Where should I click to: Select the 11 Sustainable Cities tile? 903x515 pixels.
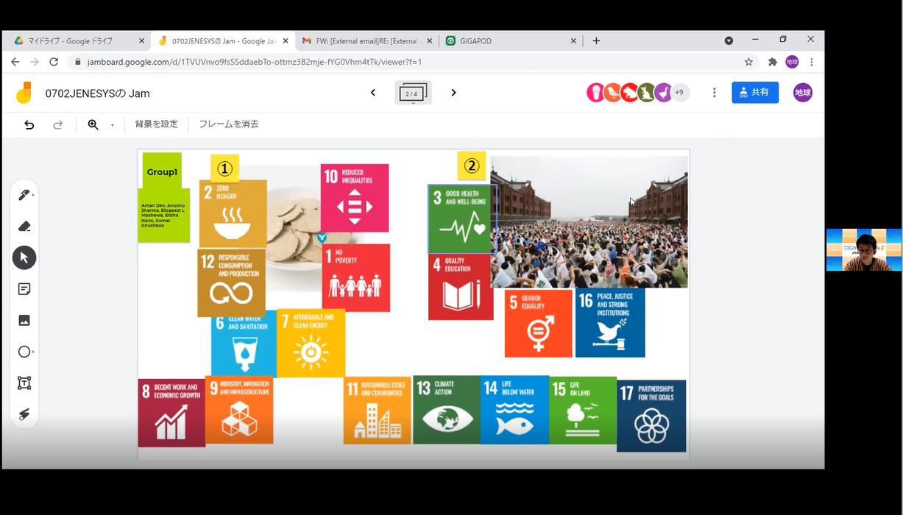(378, 411)
